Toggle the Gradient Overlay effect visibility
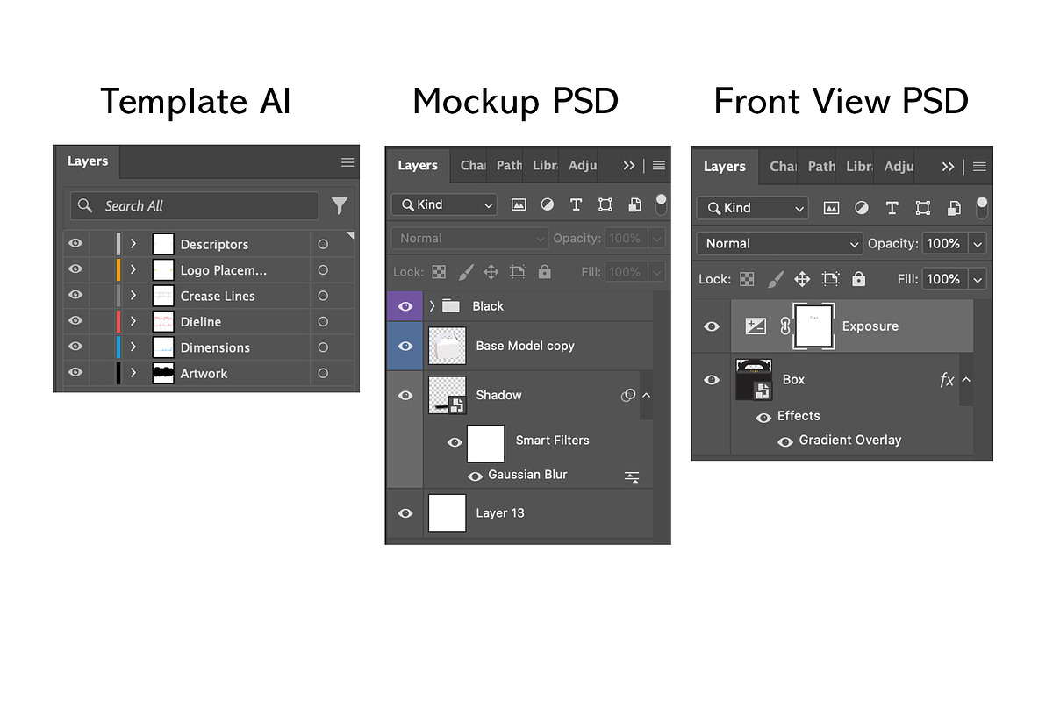The width and height of the screenshot is (1053, 702). 785,441
